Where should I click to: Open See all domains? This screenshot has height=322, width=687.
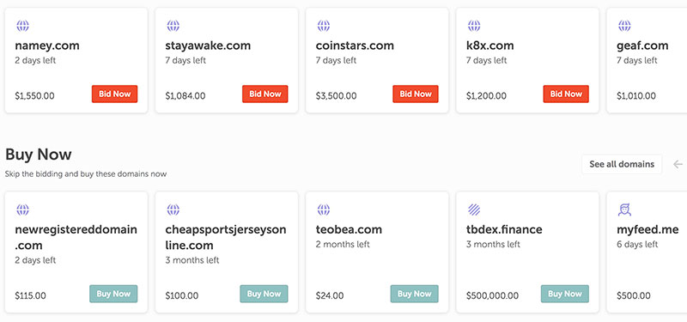[622, 164]
